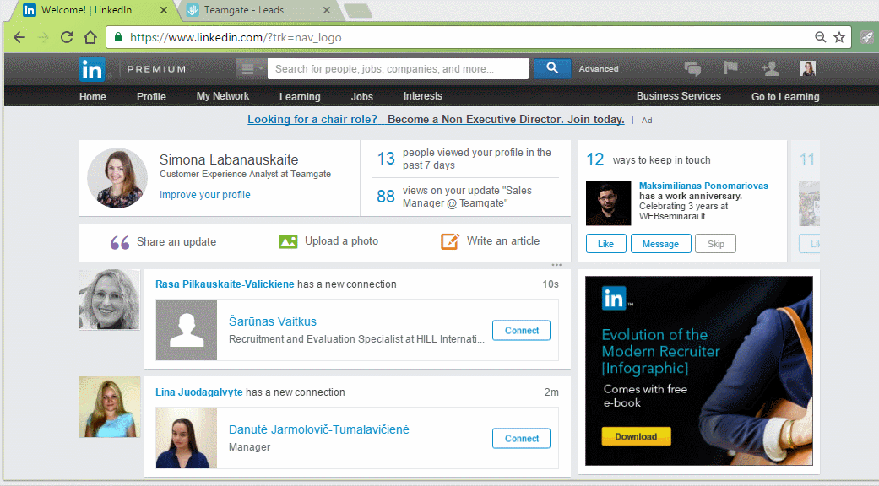Screen dimensions: 879x486
Task: Click the purple quote Share an update icon
Action: (x=119, y=242)
